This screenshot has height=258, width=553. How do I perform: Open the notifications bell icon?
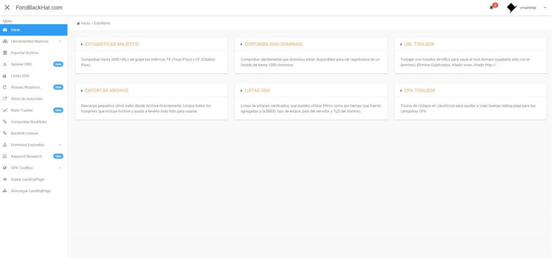[x=491, y=8]
